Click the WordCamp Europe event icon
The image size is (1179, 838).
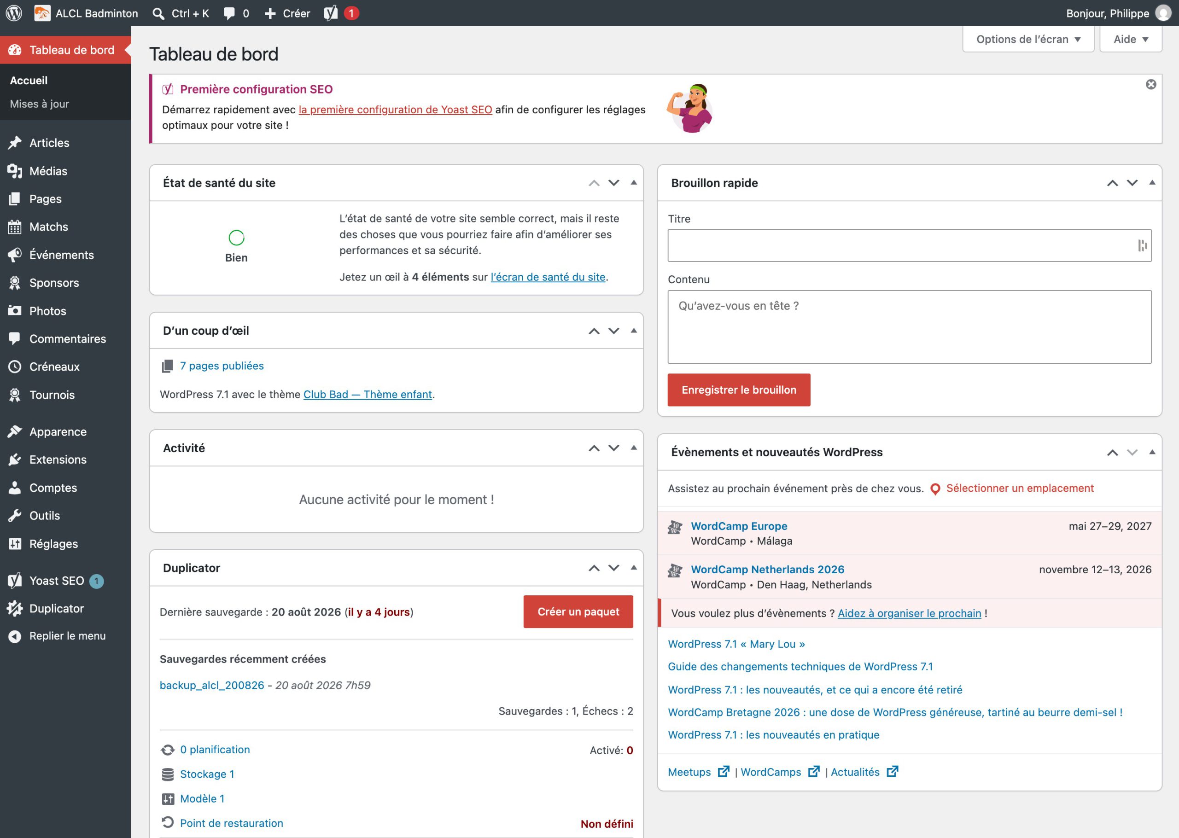click(x=675, y=527)
